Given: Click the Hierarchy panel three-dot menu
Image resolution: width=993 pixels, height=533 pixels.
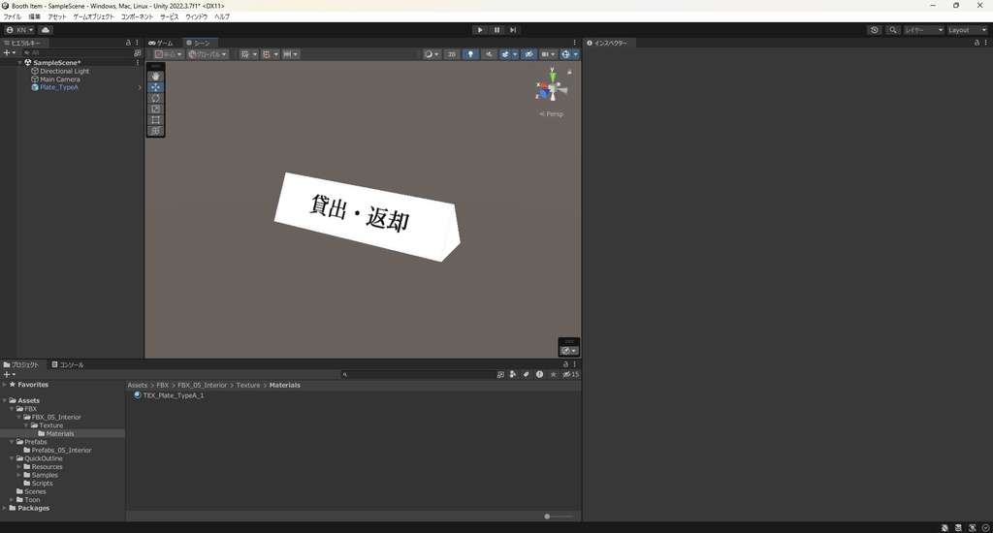Looking at the screenshot, I should click(137, 43).
